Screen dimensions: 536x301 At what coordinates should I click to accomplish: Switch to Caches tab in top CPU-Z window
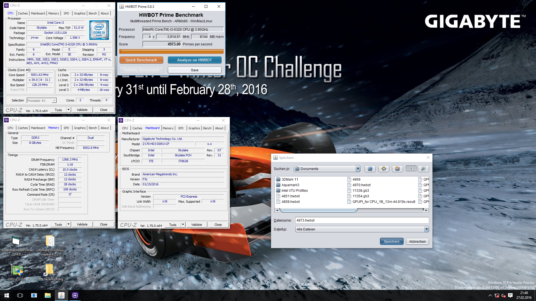coord(23,13)
